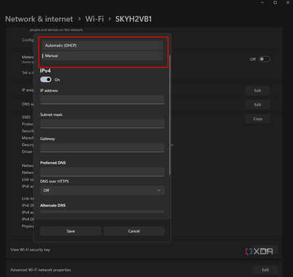
Task: Turn off the IPv4 toggle
Action: pyautogui.click(x=46, y=79)
